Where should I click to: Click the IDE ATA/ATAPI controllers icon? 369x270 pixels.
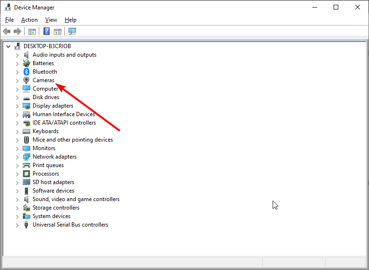[26, 123]
